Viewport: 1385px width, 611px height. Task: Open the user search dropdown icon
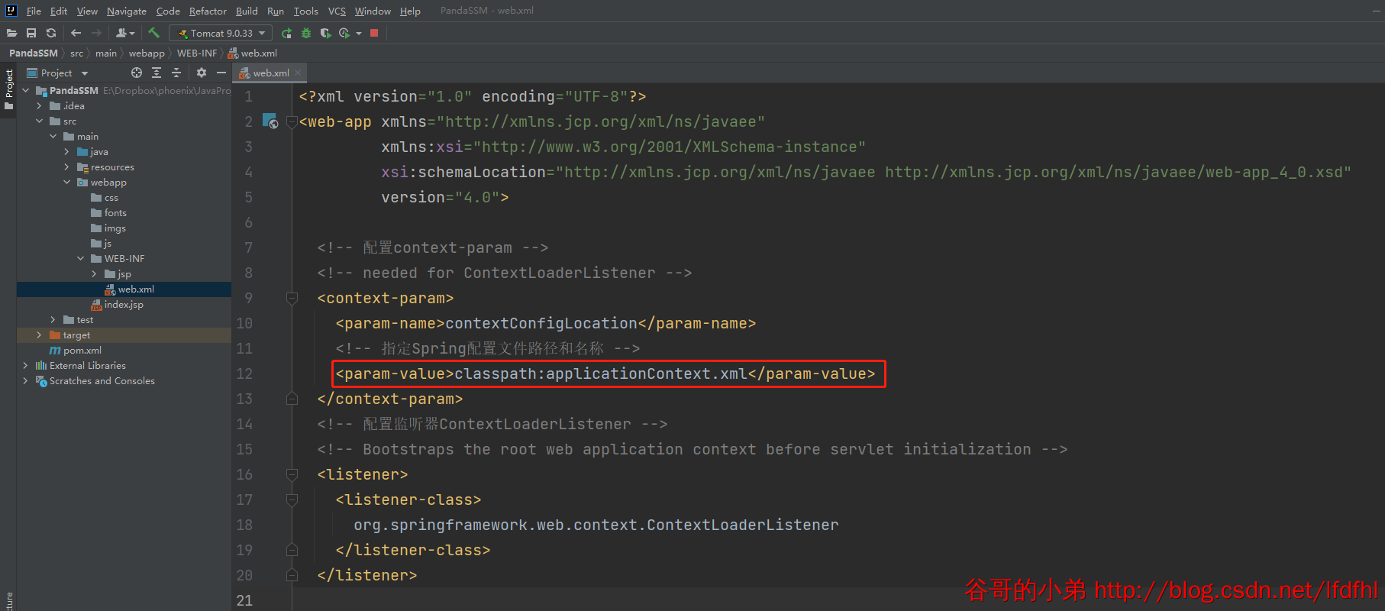(125, 33)
